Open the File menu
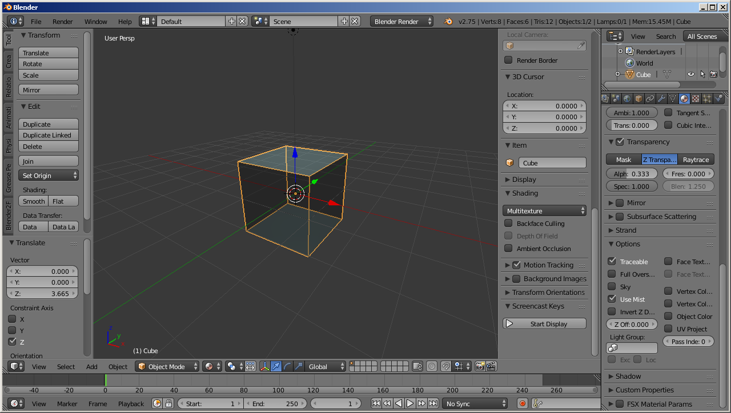The image size is (731, 413). pos(36,21)
